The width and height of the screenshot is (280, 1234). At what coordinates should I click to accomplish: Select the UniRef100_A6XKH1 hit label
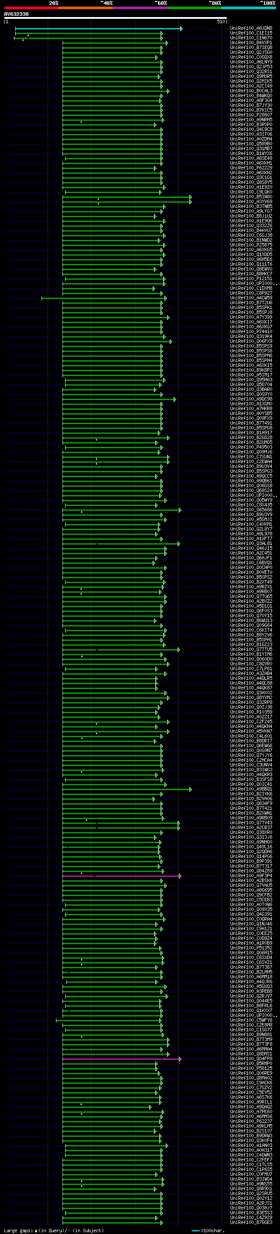[251, 163]
